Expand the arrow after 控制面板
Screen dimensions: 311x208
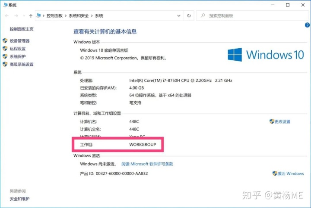(66, 16)
